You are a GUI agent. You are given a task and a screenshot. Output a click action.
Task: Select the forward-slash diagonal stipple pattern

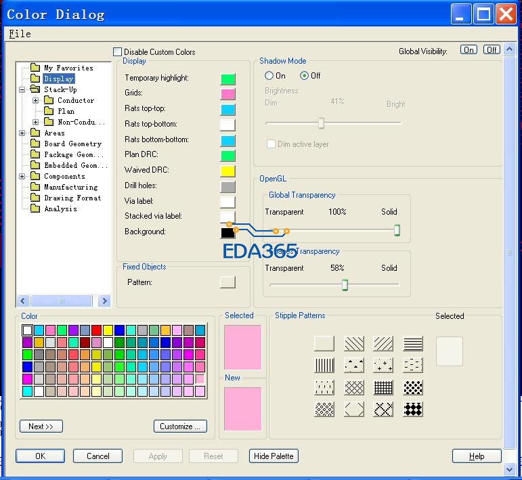383,343
